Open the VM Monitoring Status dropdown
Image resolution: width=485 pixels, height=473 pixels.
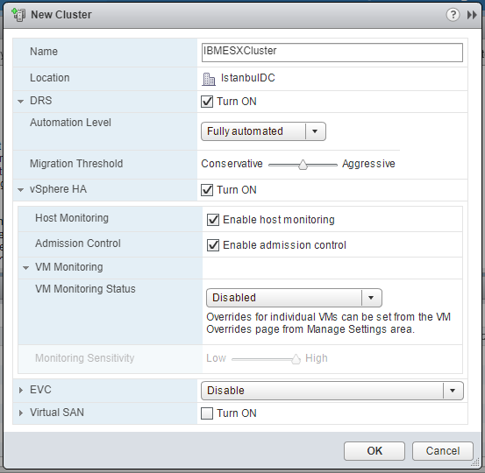[294, 298]
